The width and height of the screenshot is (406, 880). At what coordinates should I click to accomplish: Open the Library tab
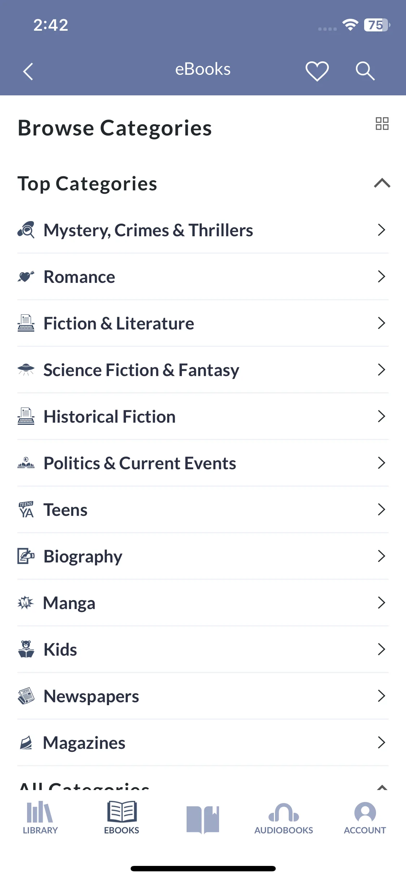pyautogui.click(x=40, y=818)
